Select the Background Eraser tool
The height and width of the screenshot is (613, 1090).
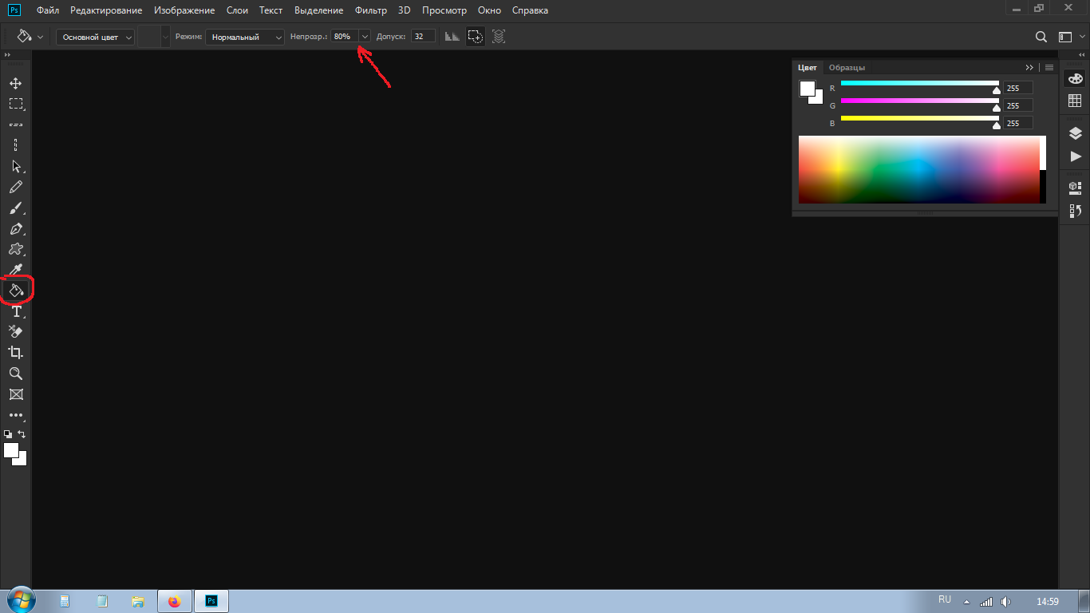(x=15, y=332)
